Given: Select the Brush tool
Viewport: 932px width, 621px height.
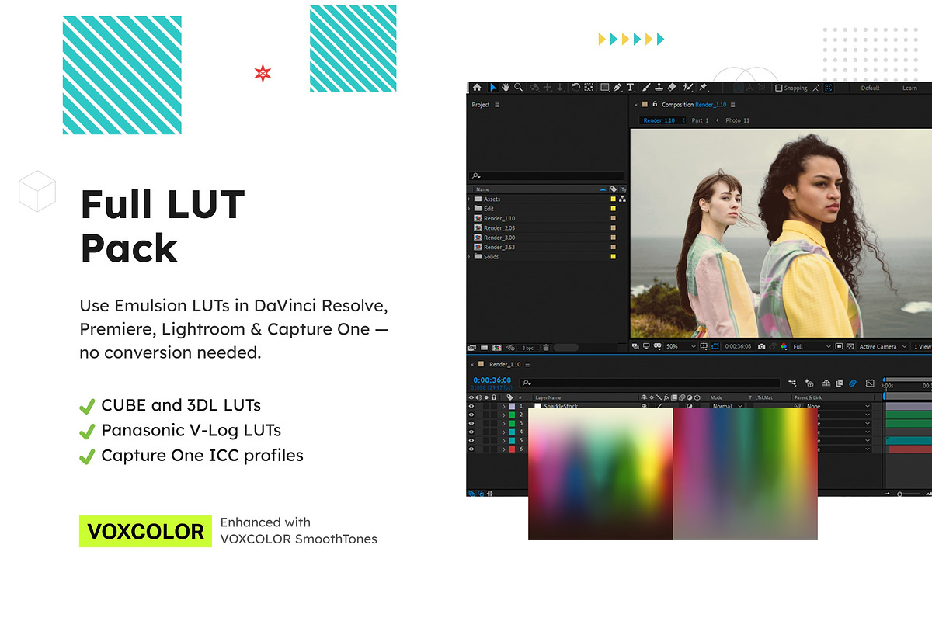Looking at the screenshot, I should pos(646,88).
